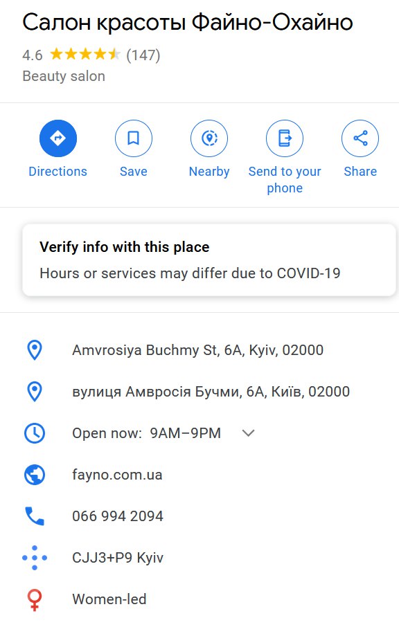Click the clock icon next to opening hours
The image size is (399, 627).
click(35, 433)
